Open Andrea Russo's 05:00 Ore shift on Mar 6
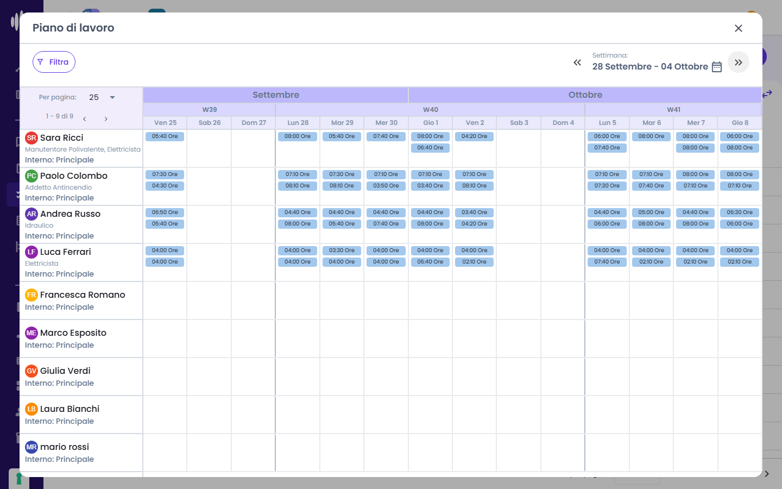The width and height of the screenshot is (782, 489). pos(652,212)
